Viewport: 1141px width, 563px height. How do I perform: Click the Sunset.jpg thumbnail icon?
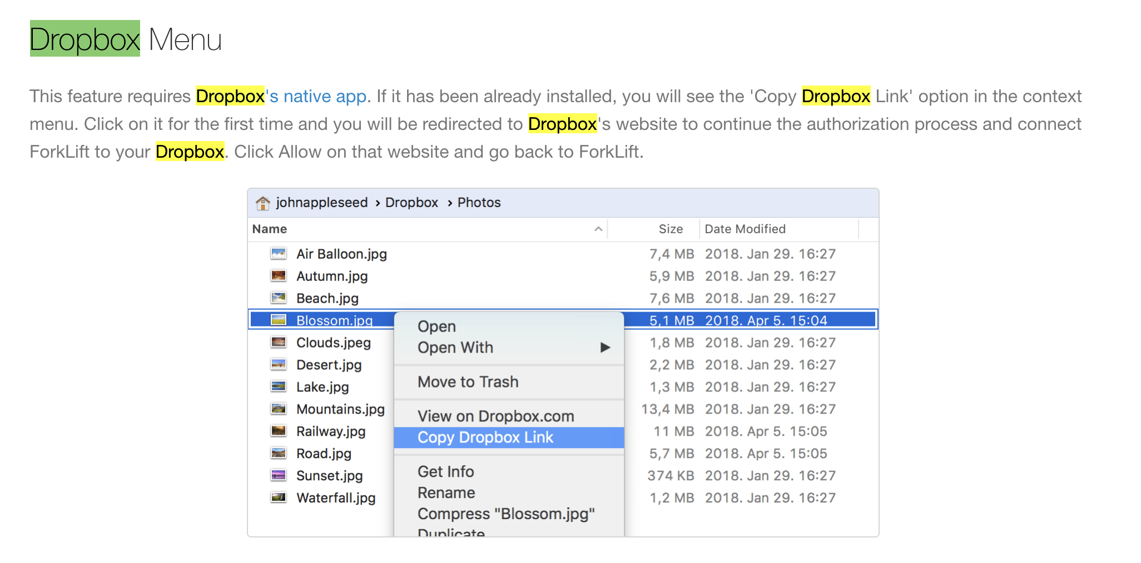[279, 476]
